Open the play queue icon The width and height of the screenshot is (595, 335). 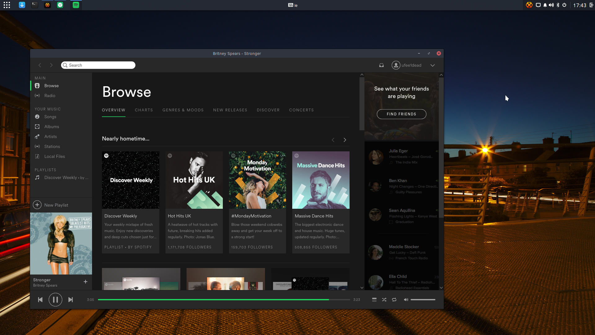(x=374, y=300)
